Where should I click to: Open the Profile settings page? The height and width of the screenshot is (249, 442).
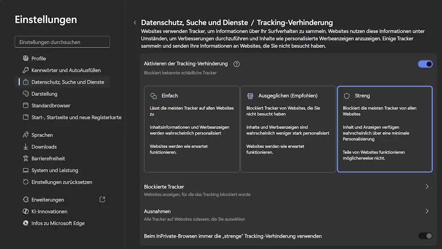[x=39, y=58]
